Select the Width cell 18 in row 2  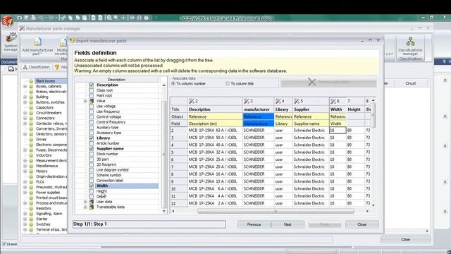pos(338,130)
